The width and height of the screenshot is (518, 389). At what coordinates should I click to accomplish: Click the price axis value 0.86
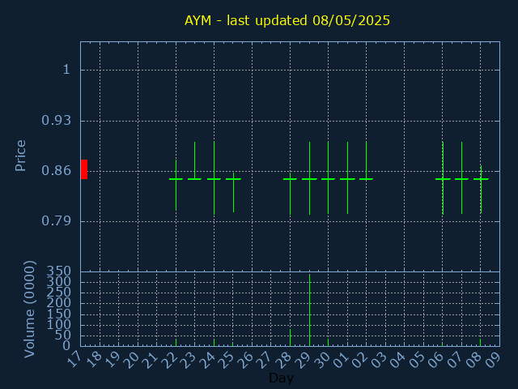pos(56,171)
